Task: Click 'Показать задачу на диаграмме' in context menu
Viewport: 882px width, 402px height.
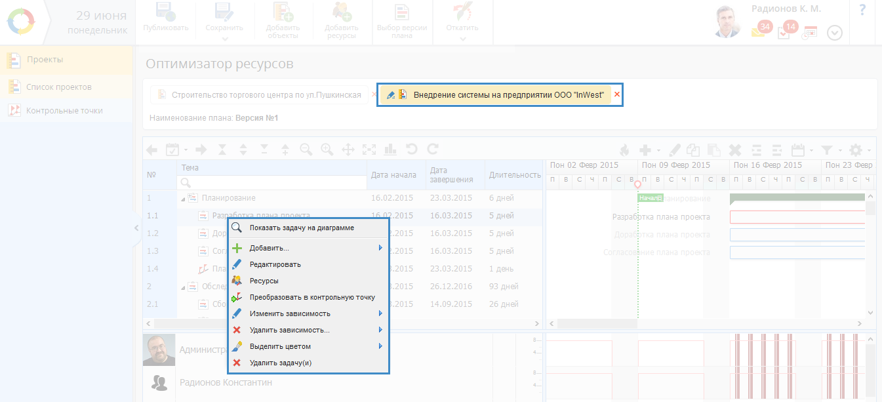Action: tap(302, 228)
